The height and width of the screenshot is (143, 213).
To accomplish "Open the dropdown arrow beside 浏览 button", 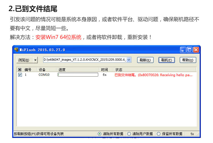I will (x=35, y=60).
